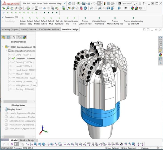Open SOLIDWORKS Resources home in task pane
Screen dimensions: 163x150
[161, 38]
